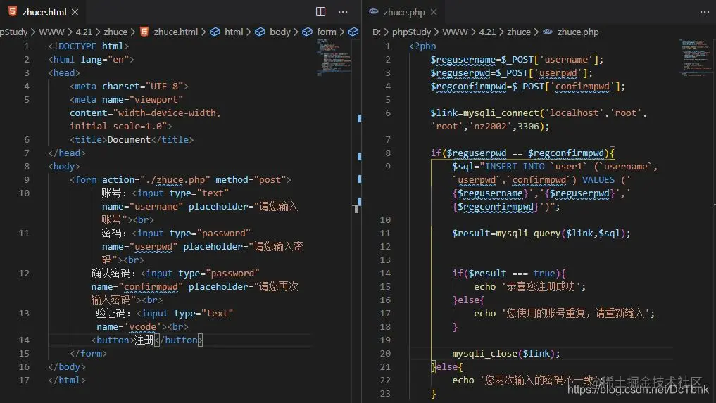Click line number 8 in zhuce.php
The image size is (716, 403).
tap(388, 153)
